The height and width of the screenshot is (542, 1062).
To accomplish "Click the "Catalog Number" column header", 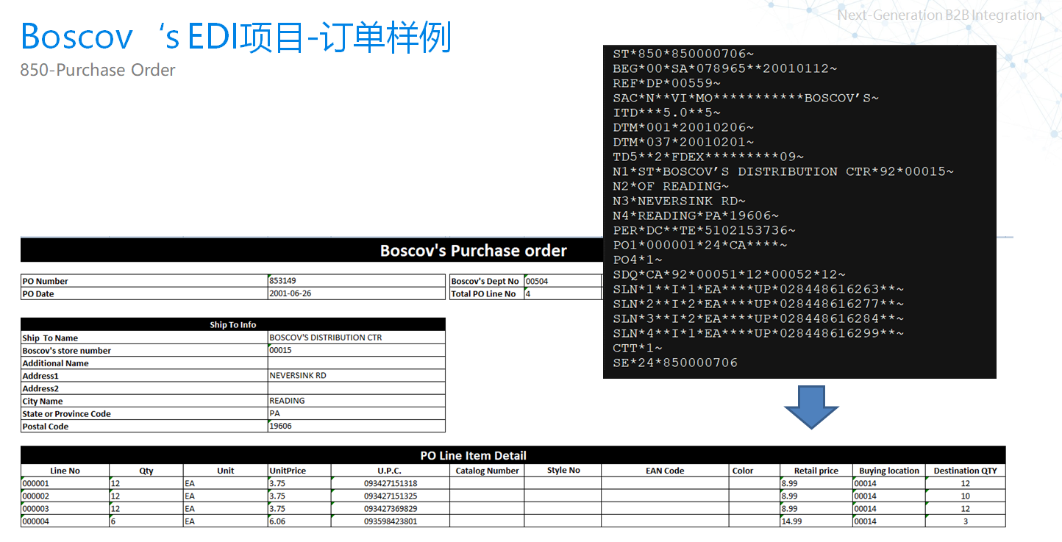I will click(x=487, y=471).
